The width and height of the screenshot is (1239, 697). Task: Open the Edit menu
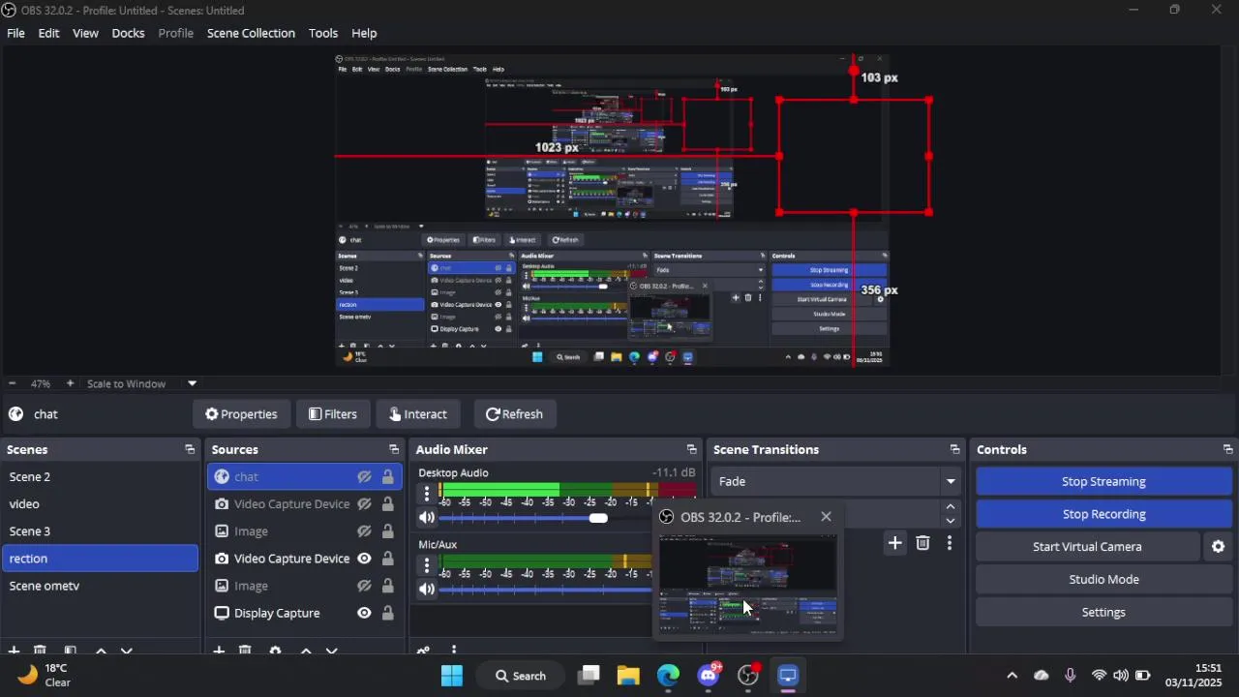pos(48,33)
